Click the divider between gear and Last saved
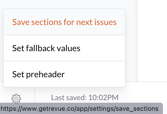The image size is (167, 114). 35,95
